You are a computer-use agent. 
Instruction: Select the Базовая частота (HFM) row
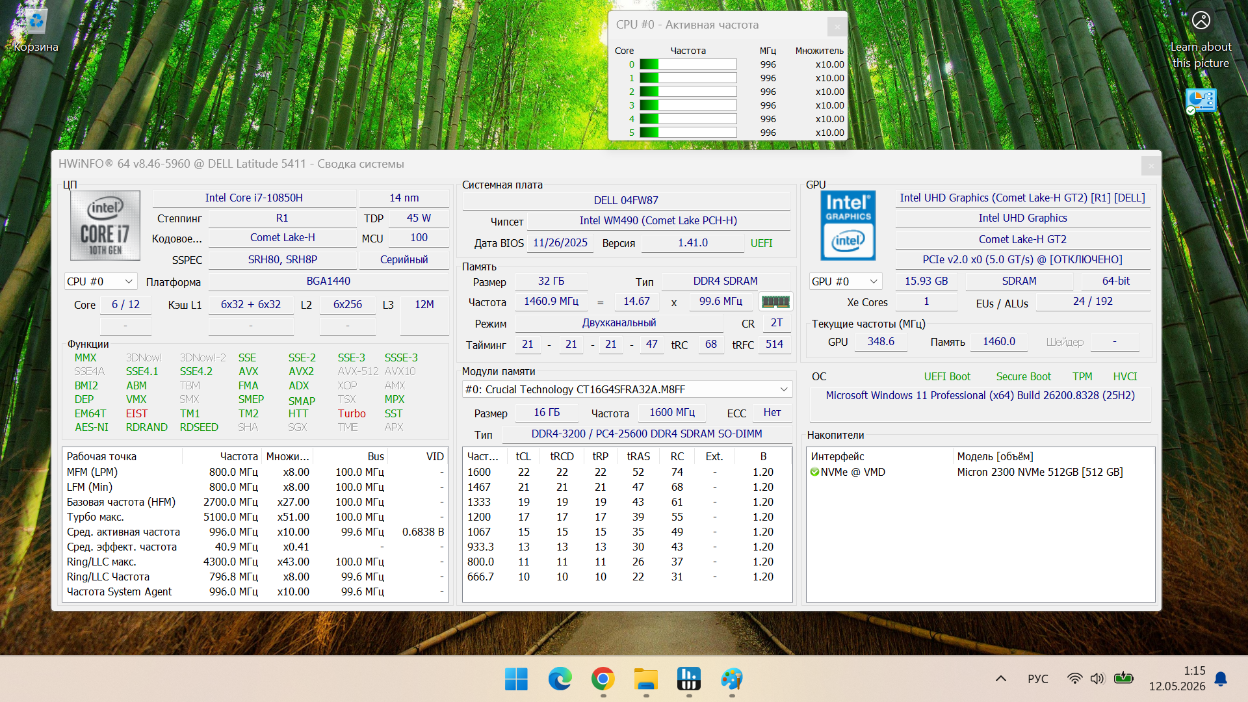[x=255, y=502]
